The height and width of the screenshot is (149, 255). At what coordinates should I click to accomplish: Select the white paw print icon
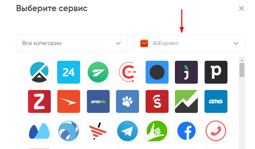(x=127, y=101)
